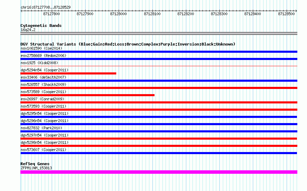
Task: Open dgv5296n54 (Cooper2011) variant entry
Action: tap(44, 121)
